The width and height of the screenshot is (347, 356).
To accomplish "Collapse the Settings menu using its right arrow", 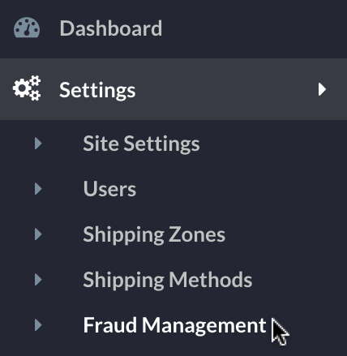I will (322, 89).
